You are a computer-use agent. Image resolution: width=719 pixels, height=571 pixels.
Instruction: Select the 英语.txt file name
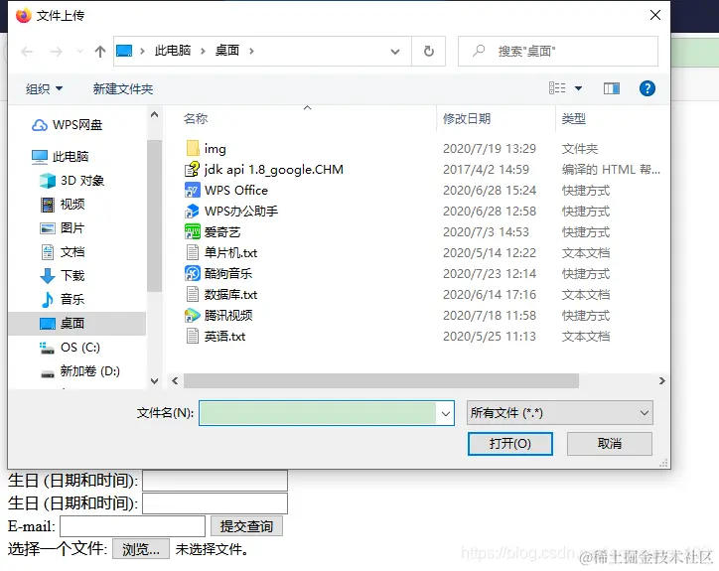click(224, 337)
